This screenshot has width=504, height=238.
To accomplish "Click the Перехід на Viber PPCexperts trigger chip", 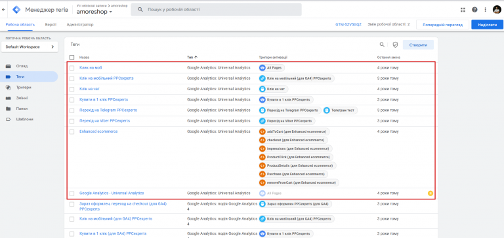I will point(287,121).
